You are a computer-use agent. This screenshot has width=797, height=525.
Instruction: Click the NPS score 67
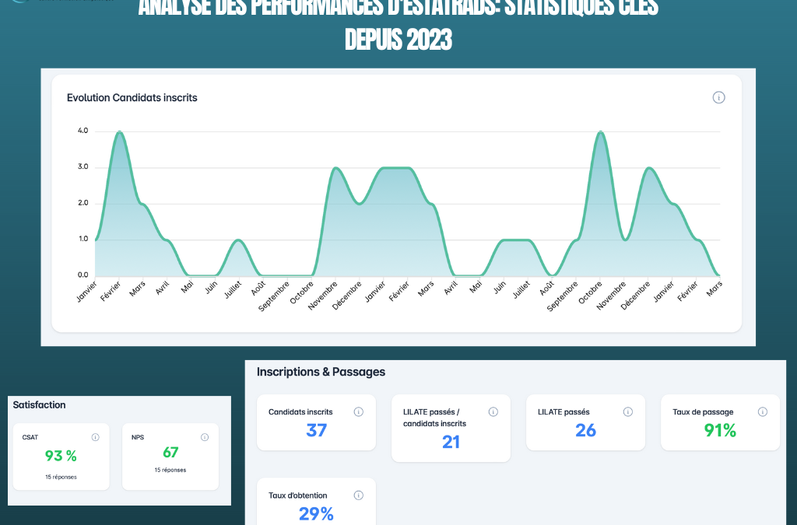(170, 452)
